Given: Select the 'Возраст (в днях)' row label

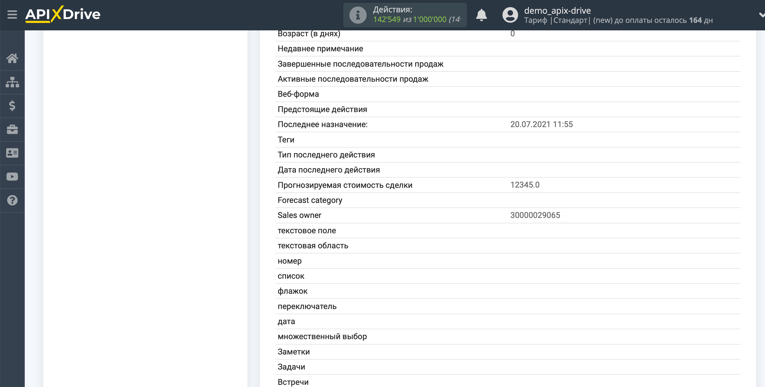Looking at the screenshot, I should (x=309, y=34).
